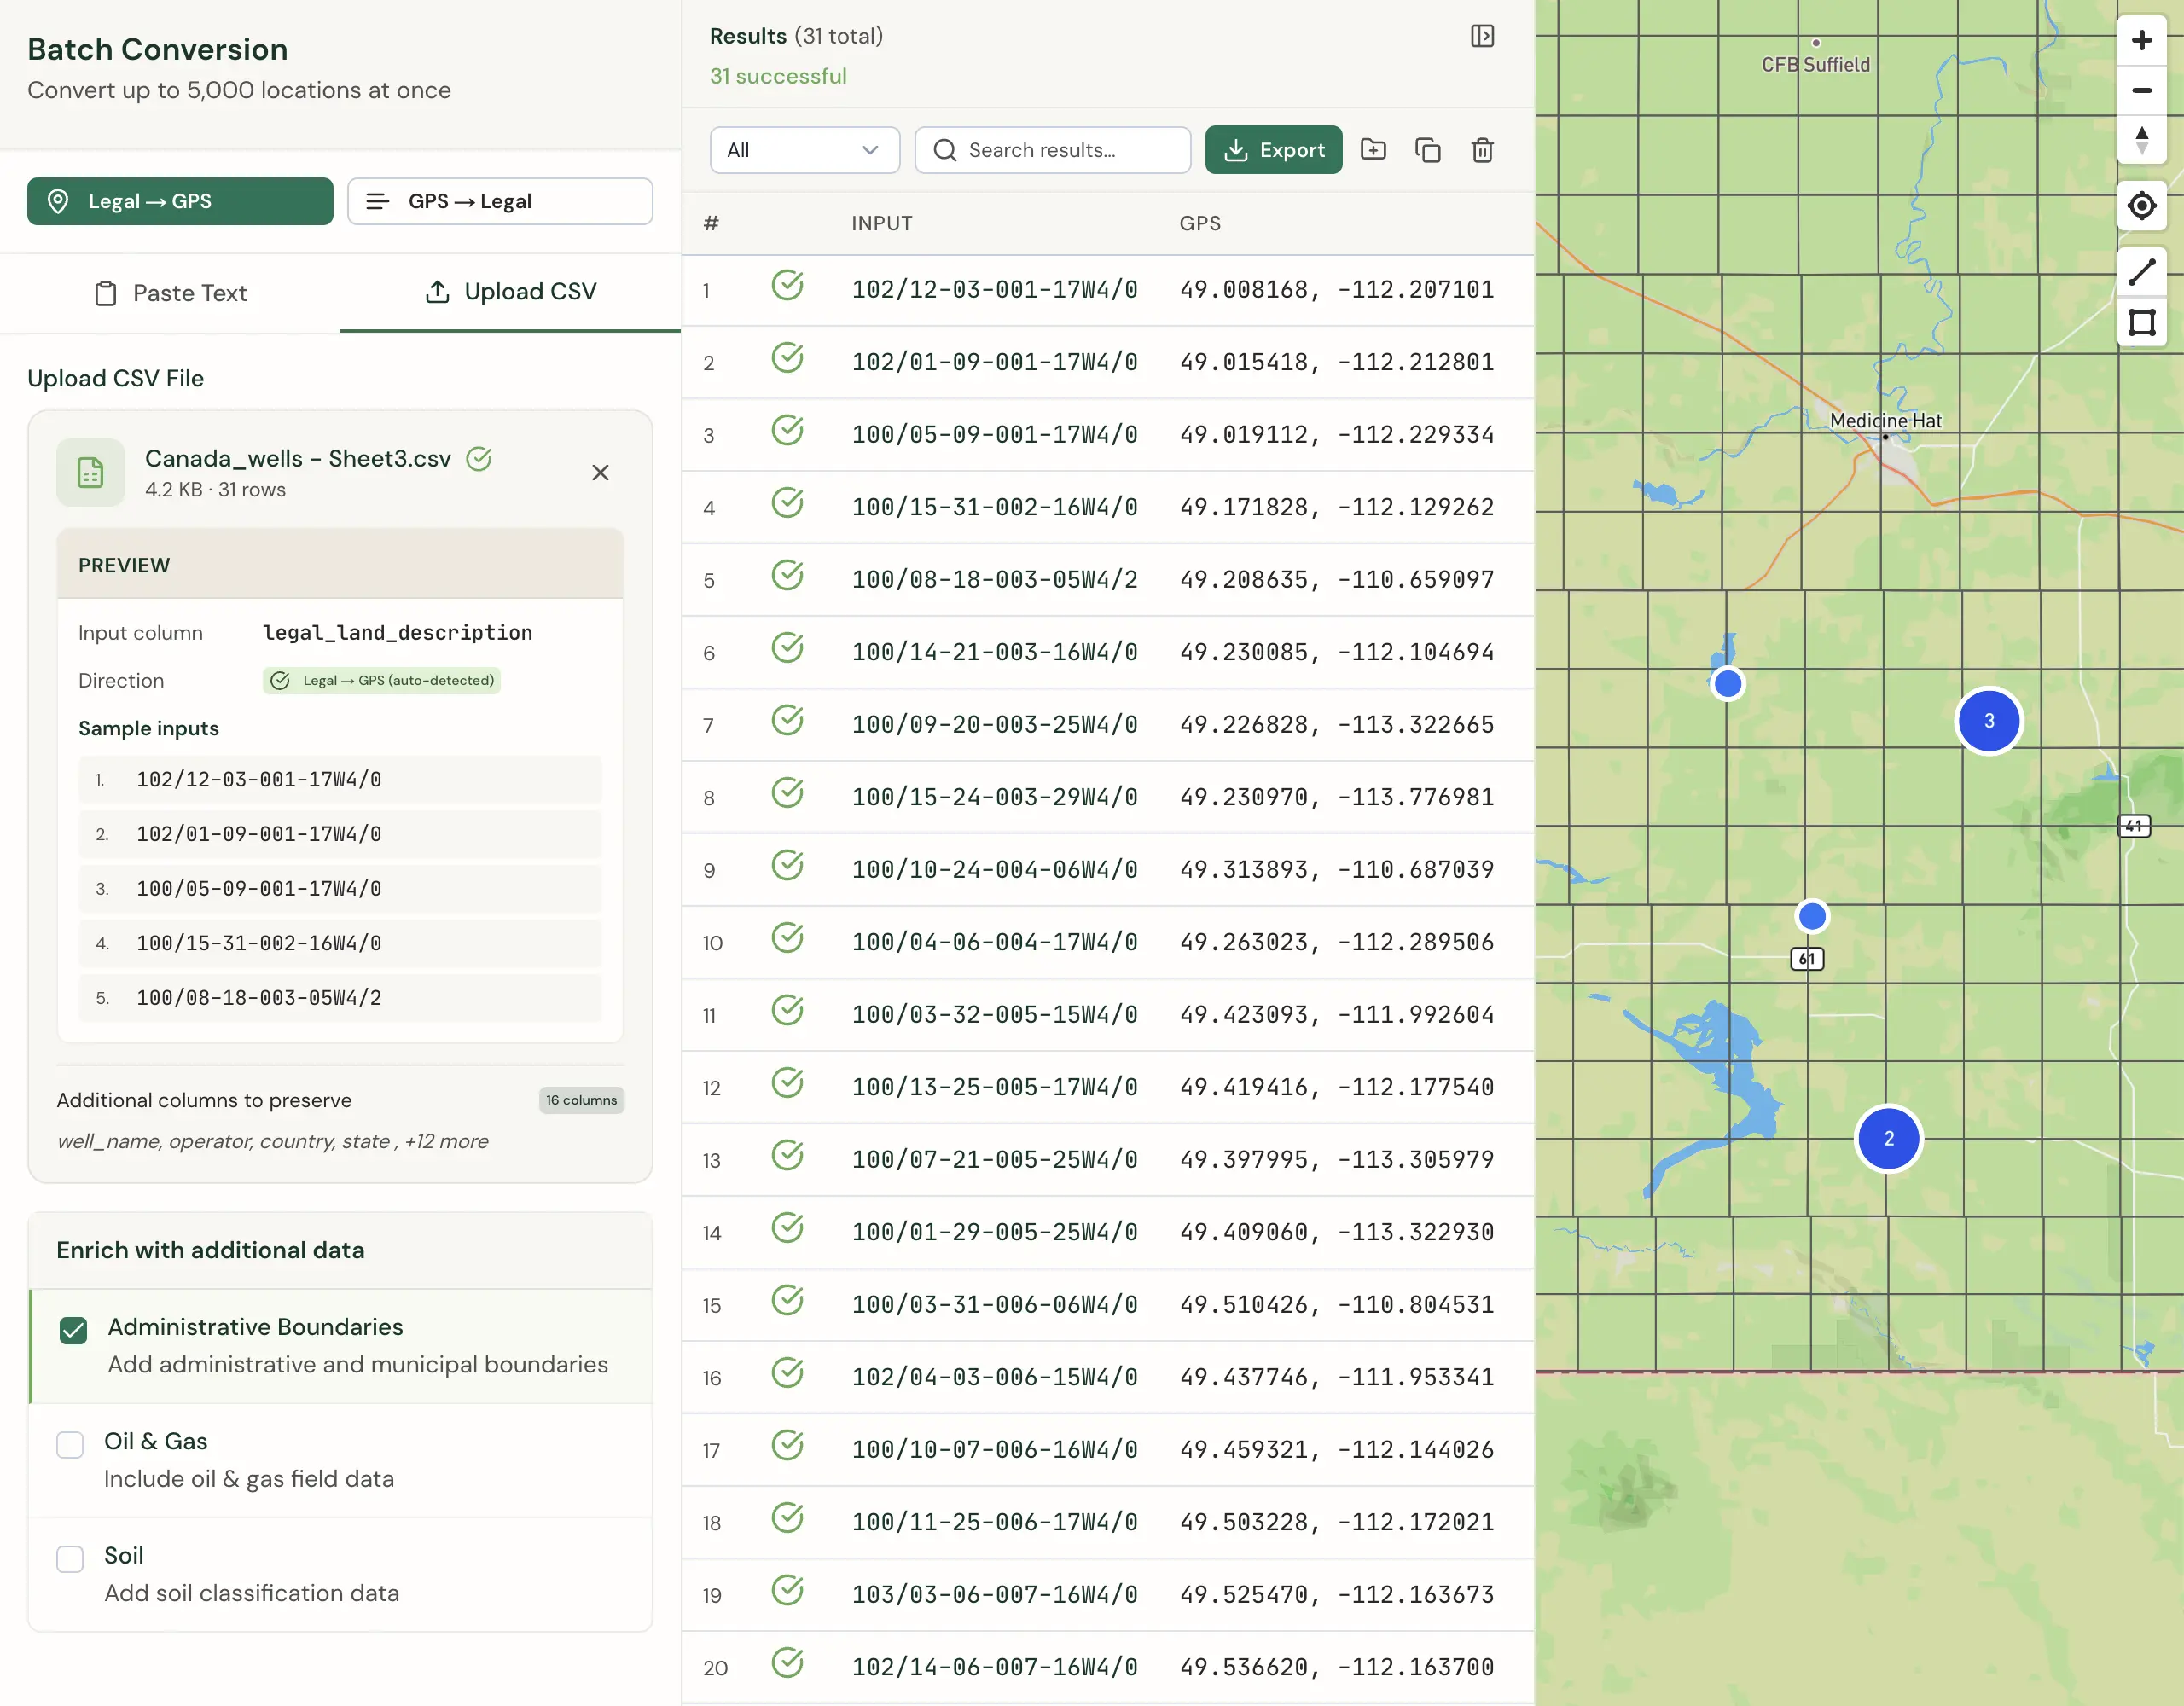
Task: Open the 31 successful results link
Action: (778, 75)
